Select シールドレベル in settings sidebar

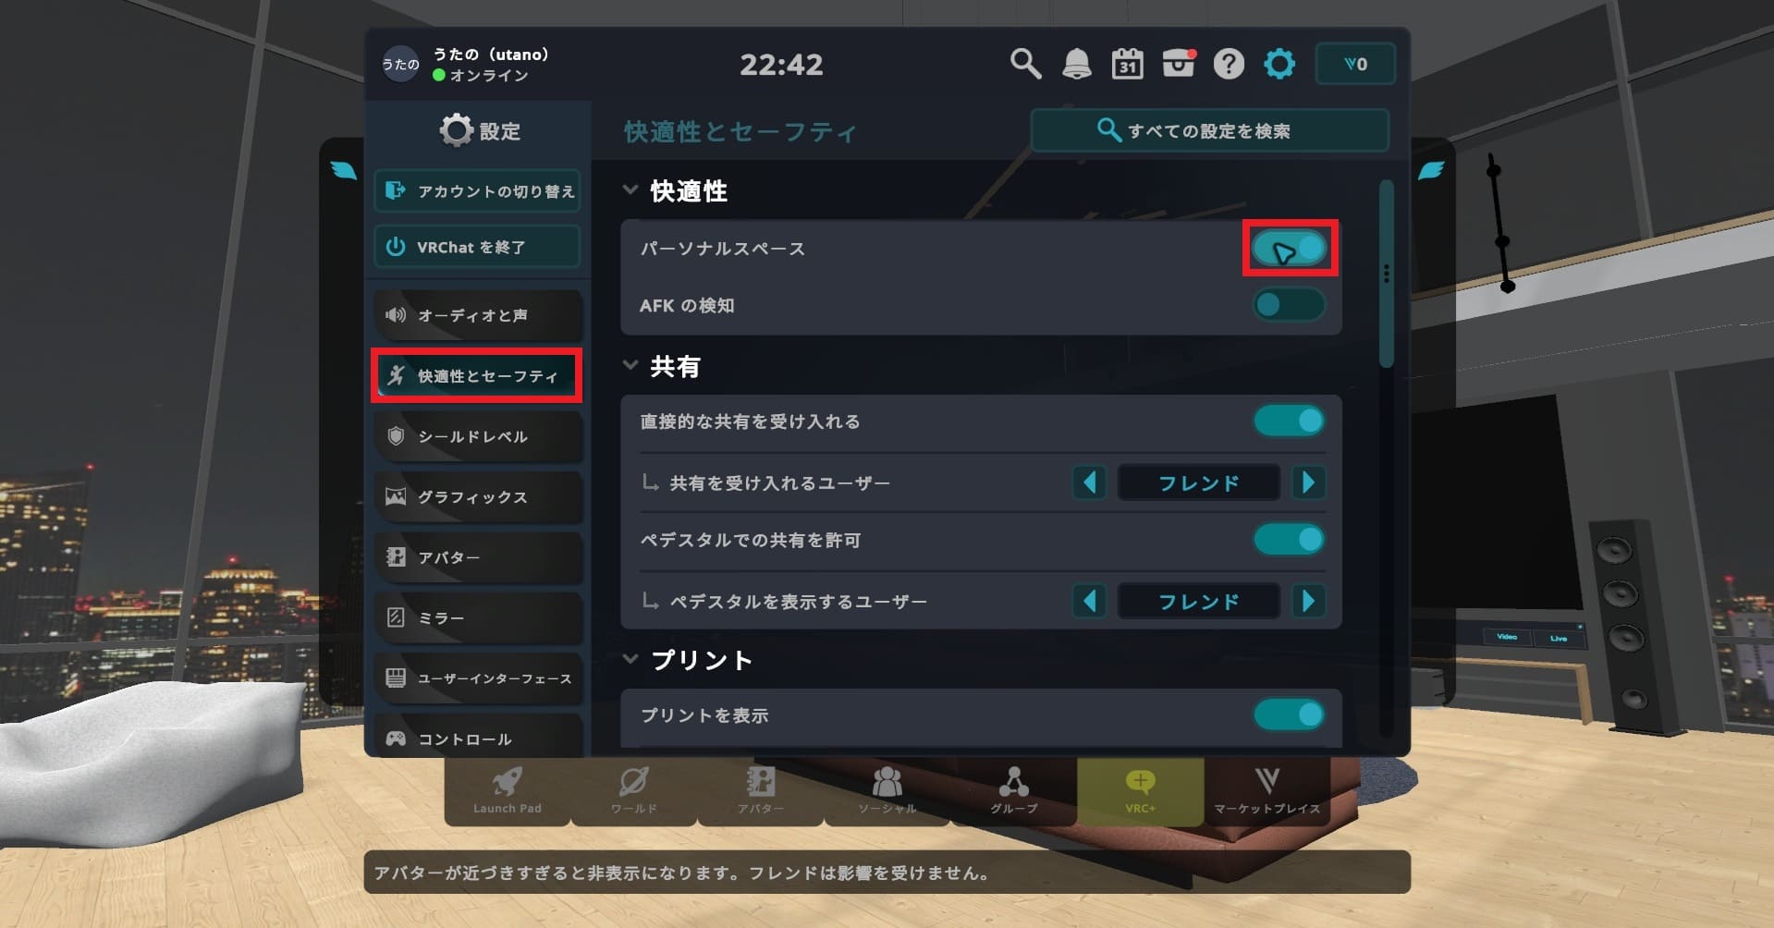click(x=478, y=436)
